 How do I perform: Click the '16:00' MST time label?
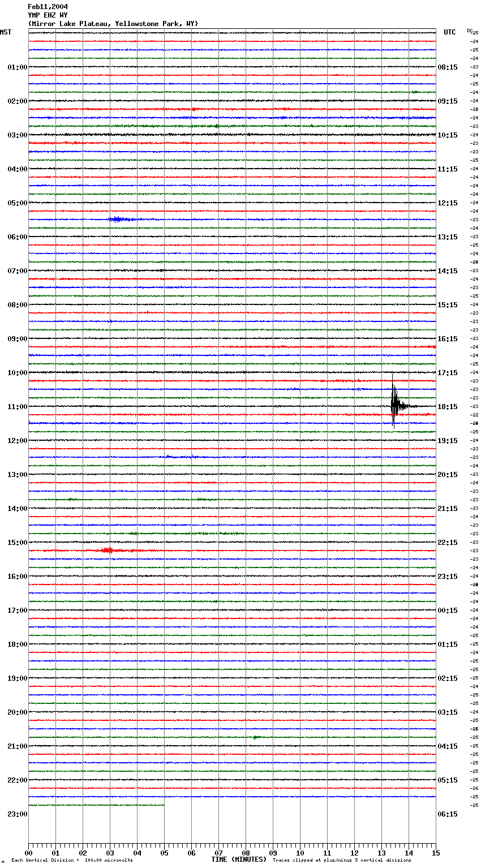coord(18,577)
